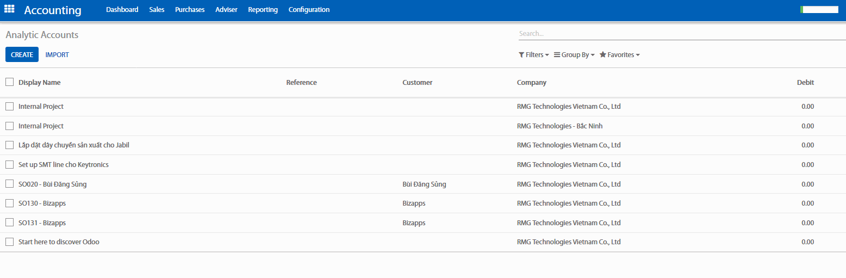Viewport: 846px width, 278px height.
Task: Open the Sales menu
Action: [x=157, y=10]
